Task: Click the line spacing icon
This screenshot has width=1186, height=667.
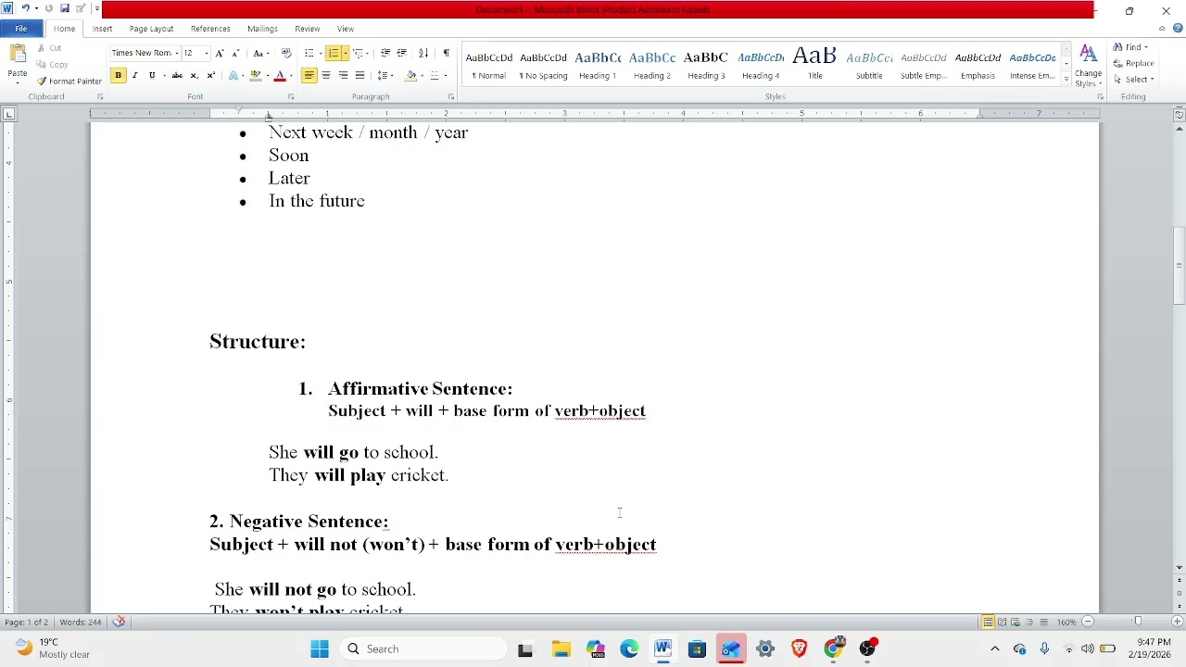Action: click(383, 75)
